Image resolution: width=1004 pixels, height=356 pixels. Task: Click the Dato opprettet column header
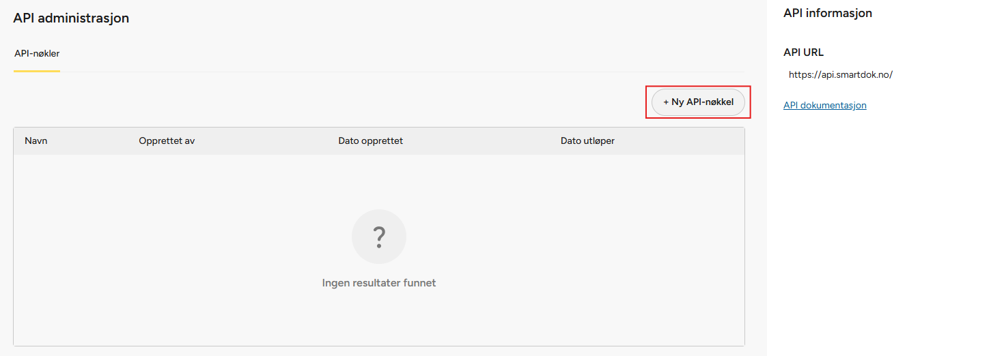(370, 141)
